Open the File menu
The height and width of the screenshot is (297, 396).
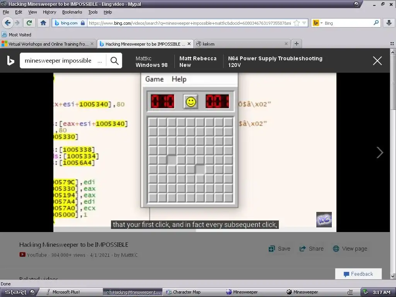(6, 12)
